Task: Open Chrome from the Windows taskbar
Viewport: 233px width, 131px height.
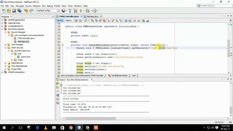Action: (71, 128)
